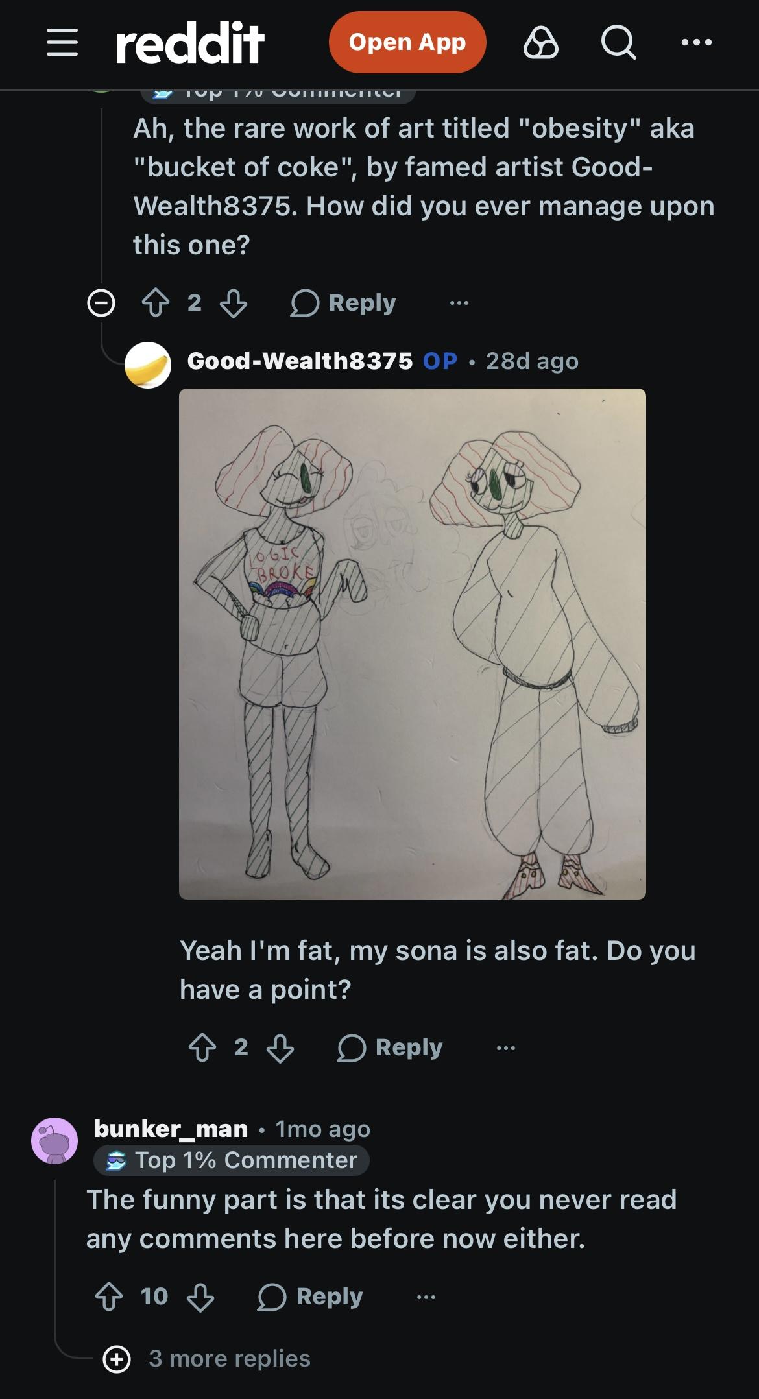Upvote bunker_man's comment with 10 votes

click(x=109, y=1297)
